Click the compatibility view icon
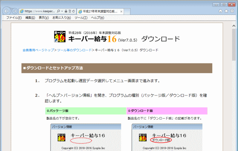238x151 pixels. coord(70,11)
